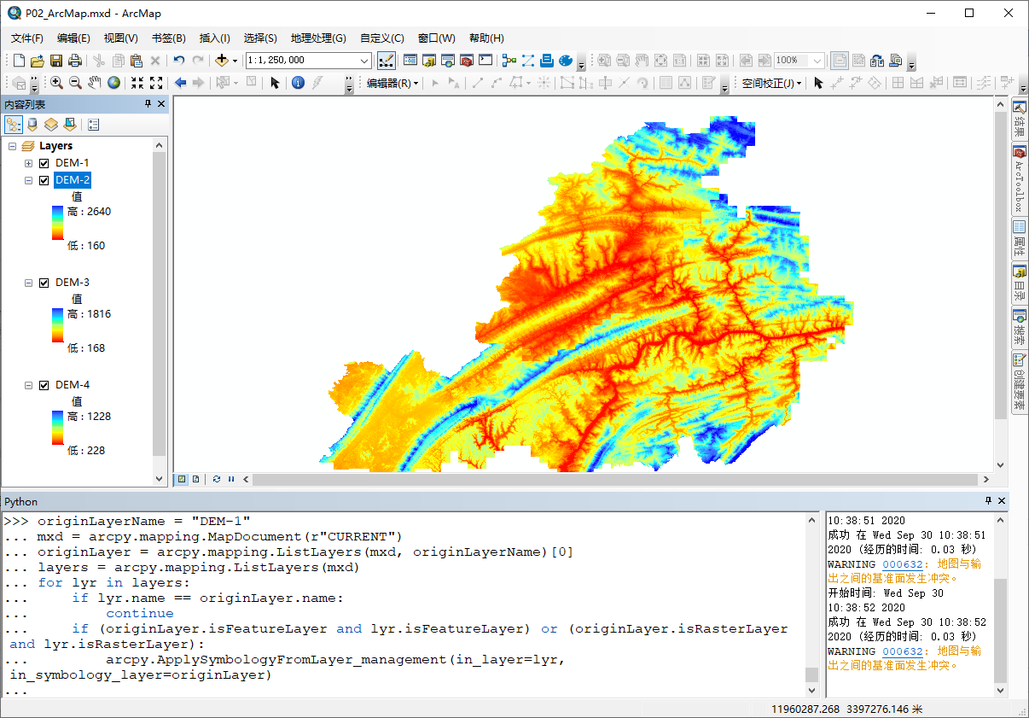Screen dimensions: 1029x718
Task: Create a new map document
Action: point(19,61)
